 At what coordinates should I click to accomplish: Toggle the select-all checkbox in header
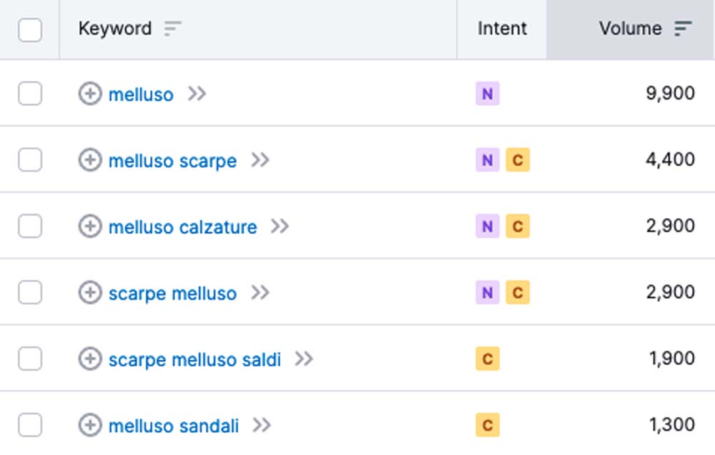point(30,30)
